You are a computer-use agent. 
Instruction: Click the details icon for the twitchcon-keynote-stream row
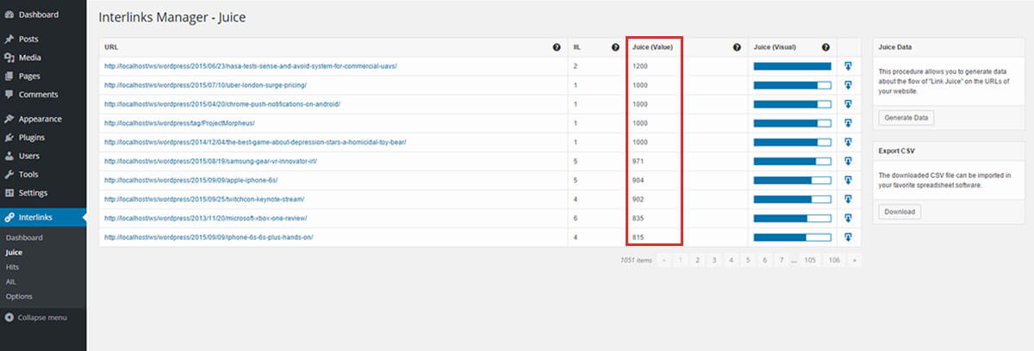848,199
